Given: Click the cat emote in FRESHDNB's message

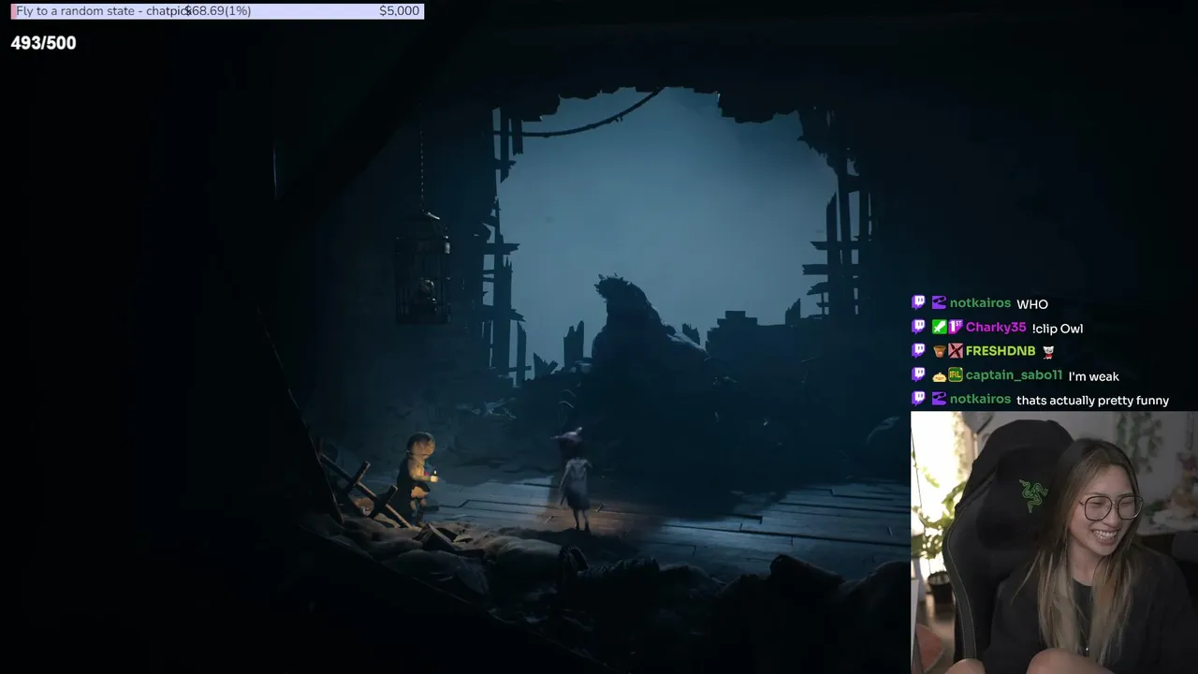Looking at the screenshot, I should click(x=1048, y=352).
